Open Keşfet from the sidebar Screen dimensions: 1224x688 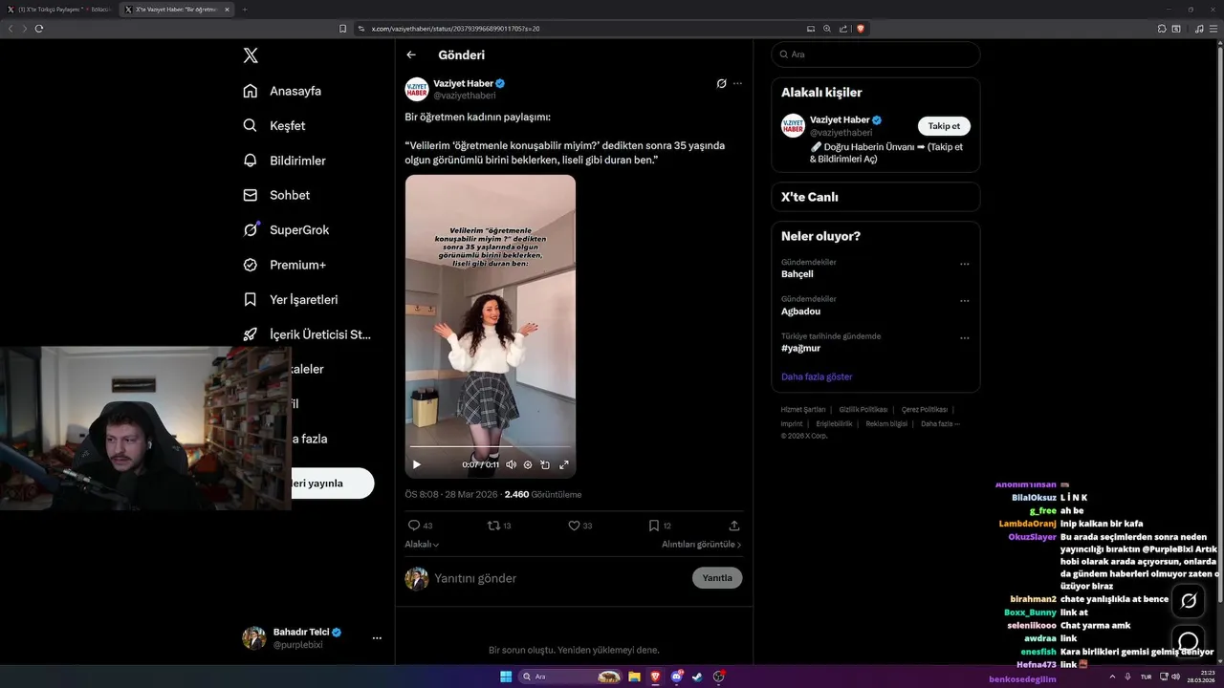click(x=274, y=125)
